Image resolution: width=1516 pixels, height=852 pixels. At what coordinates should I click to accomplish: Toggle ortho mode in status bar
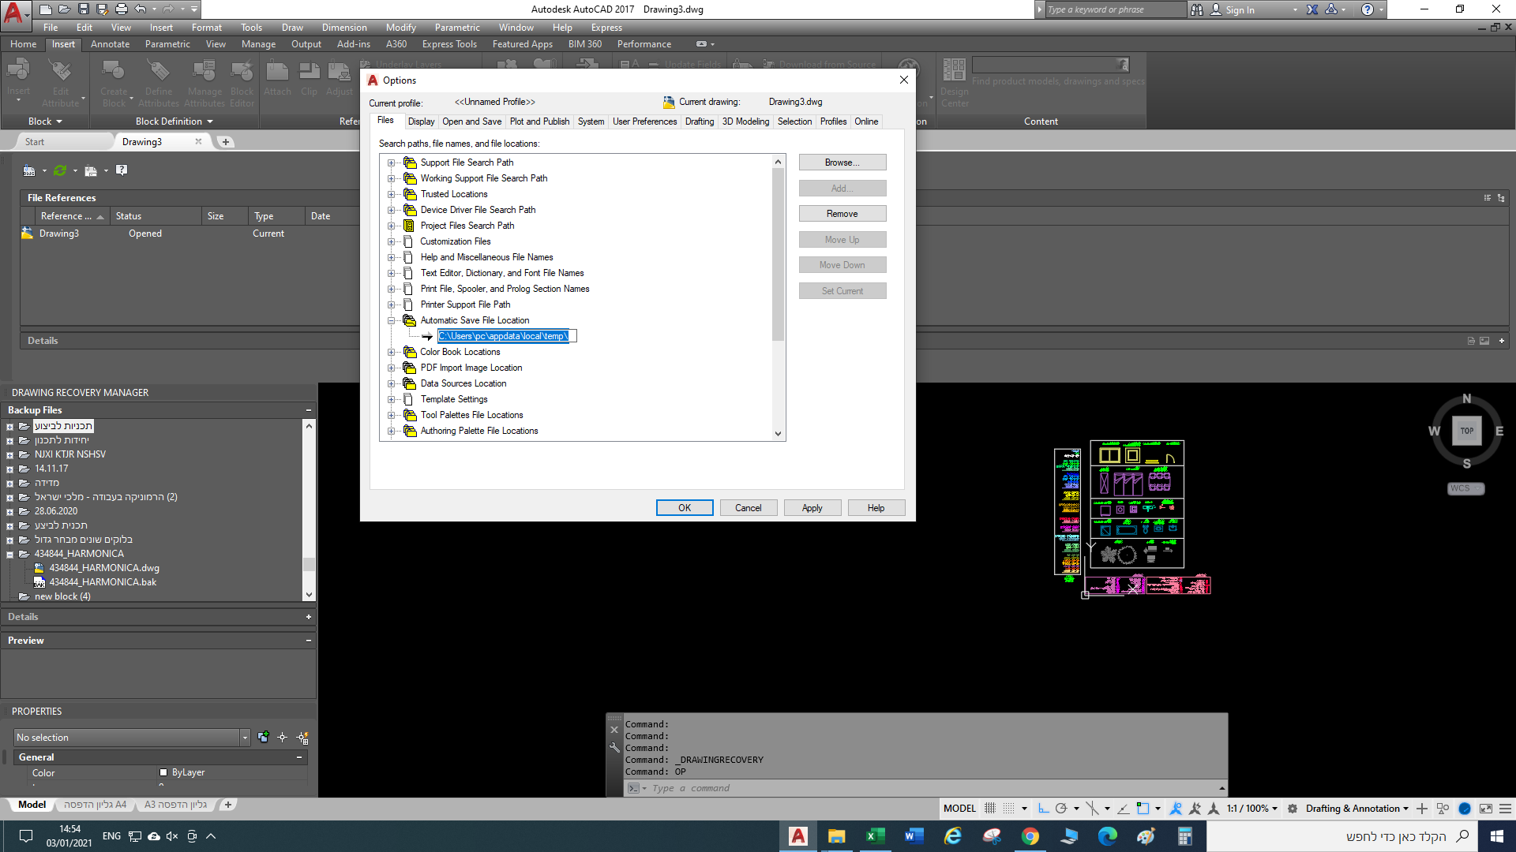1043,809
